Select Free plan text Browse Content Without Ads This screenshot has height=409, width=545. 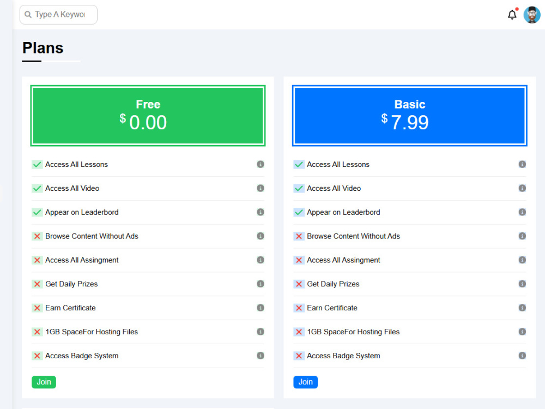[92, 236]
